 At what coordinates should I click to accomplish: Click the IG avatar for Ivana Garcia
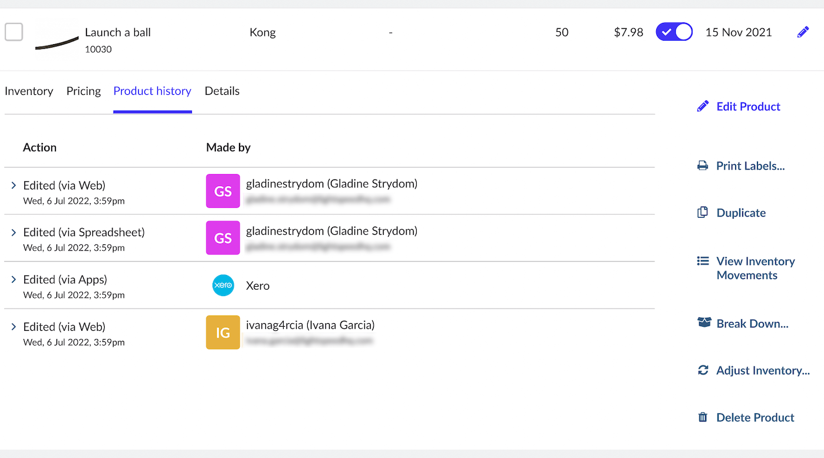click(x=223, y=333)
